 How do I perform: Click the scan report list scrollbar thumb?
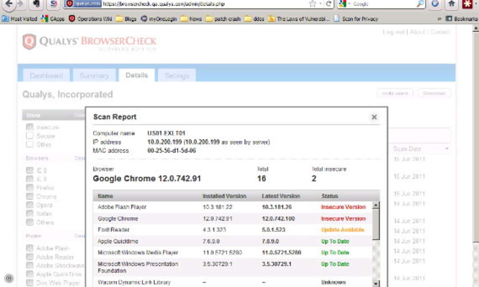tap(376, 224)
